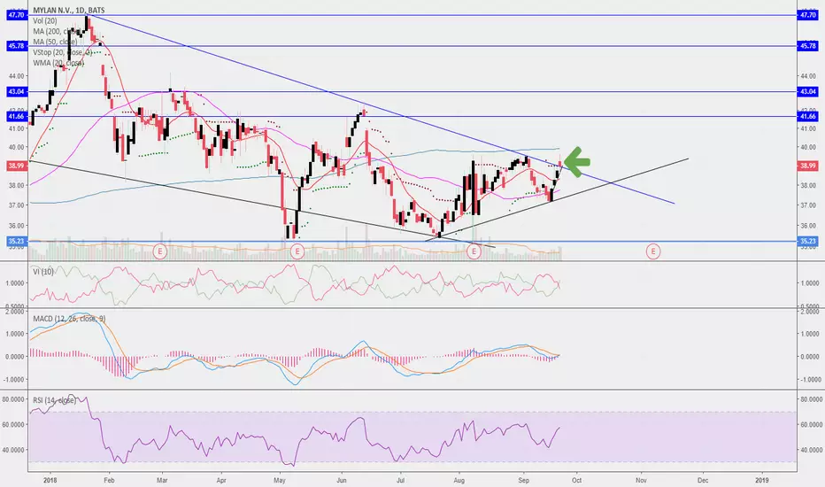
Task: Click the Dec label on time axis
Action: 703,480
